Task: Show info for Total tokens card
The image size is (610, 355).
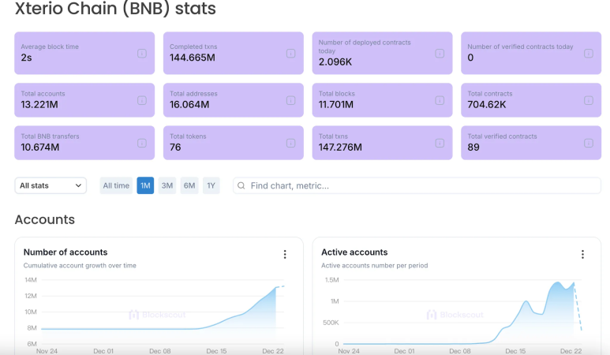Action: coord(290,143)
